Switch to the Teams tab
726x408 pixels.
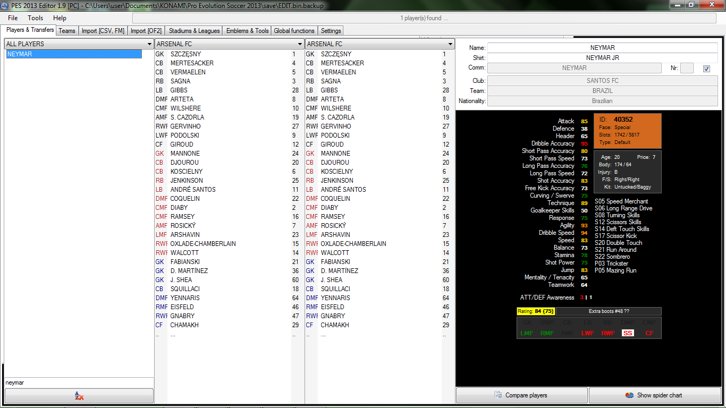(67, 31)
